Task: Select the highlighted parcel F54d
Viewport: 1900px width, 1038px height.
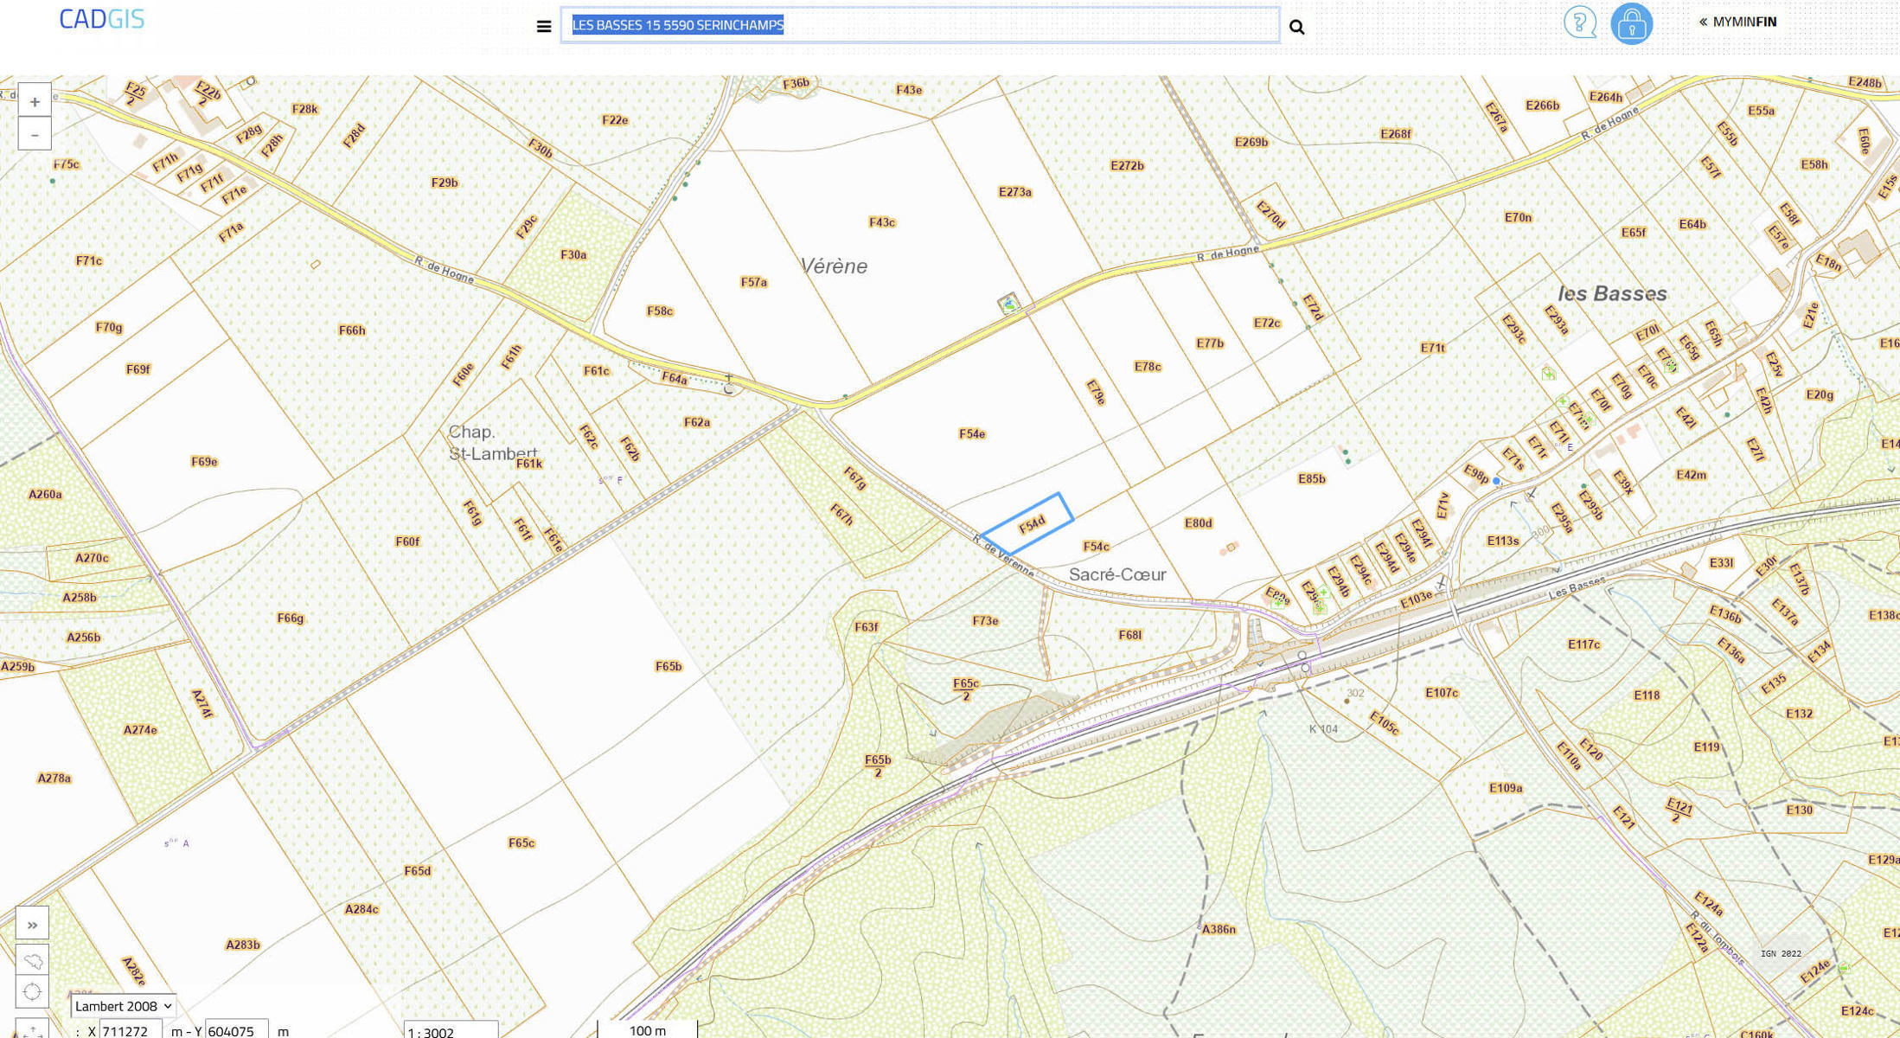Action: tap(1031, 524)
